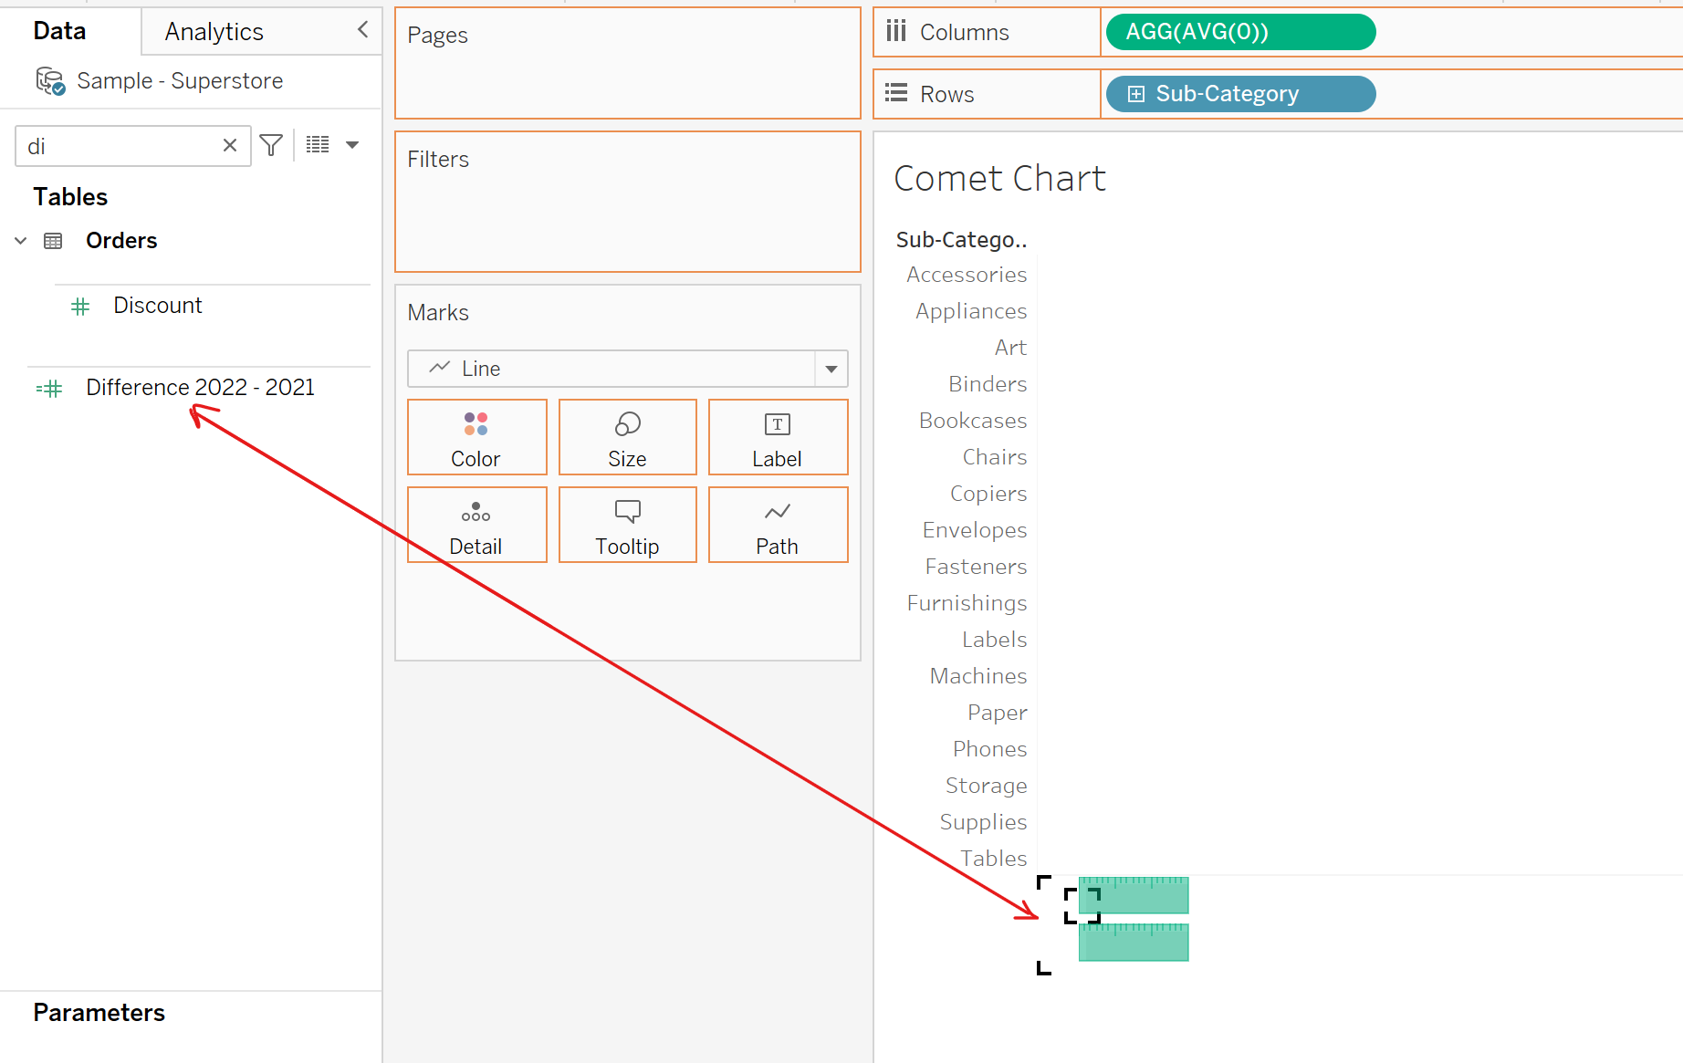Click the filter fields funnel icon
Image resolution: width=1683 pixels, height=1063 pixels.
coord(271,146)
